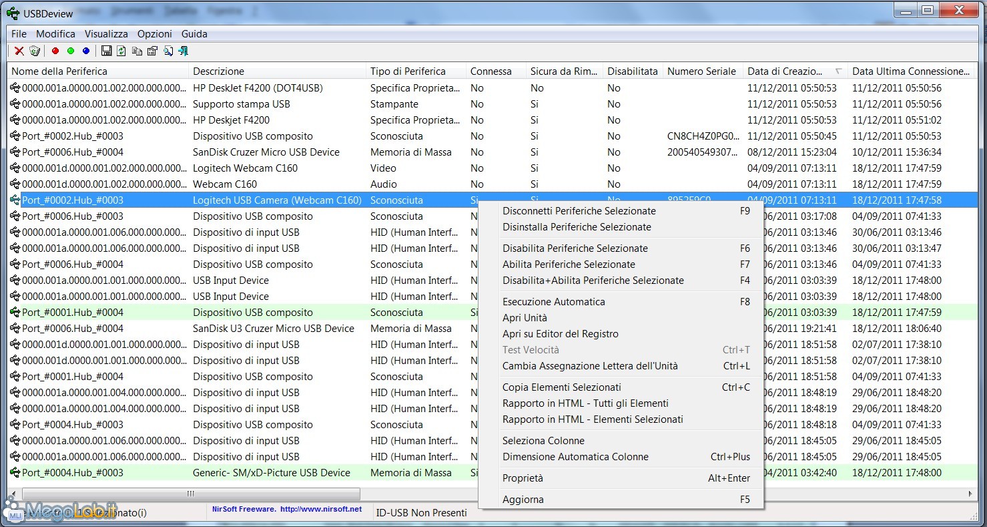The image size is (987, 527).
Task: Open the nirsoft.net link in status bar
Action: pos(321,509)
